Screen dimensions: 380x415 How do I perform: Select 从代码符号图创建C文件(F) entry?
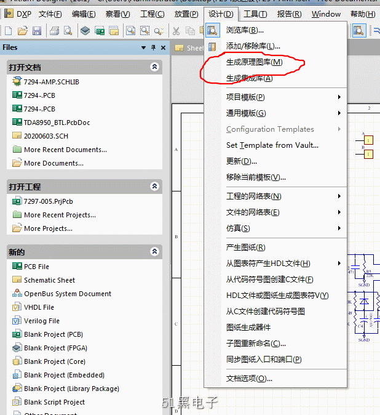[x=275, y=280]
